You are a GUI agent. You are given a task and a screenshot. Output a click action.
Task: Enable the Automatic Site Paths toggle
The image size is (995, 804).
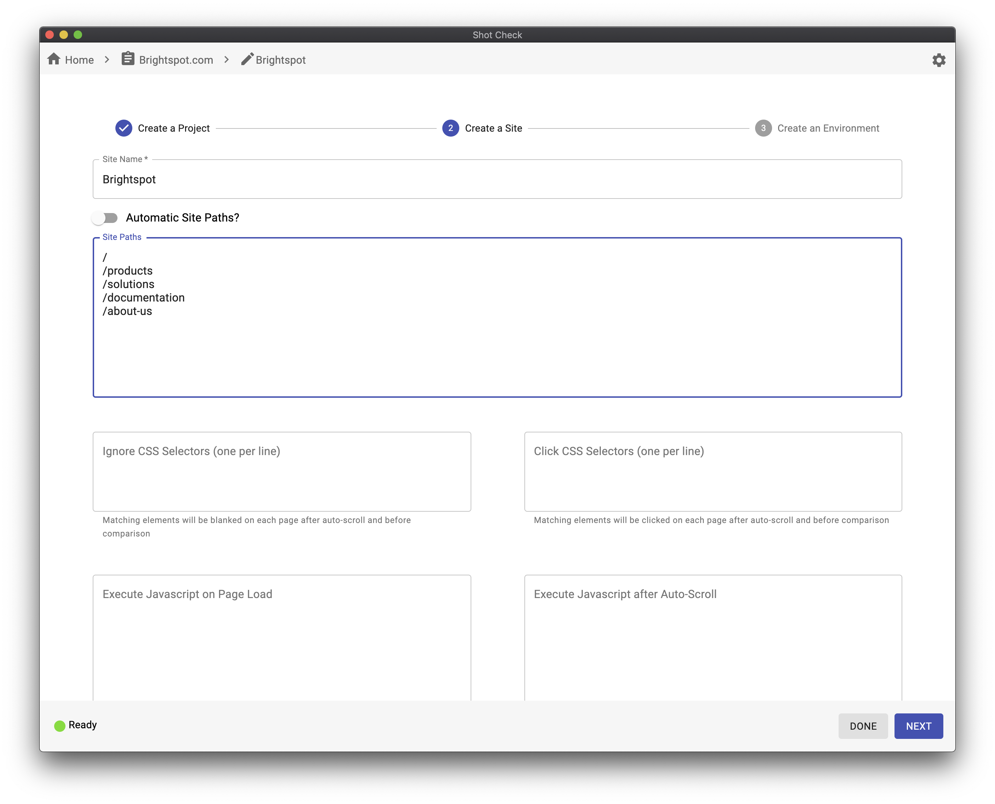tap(105, 218)
